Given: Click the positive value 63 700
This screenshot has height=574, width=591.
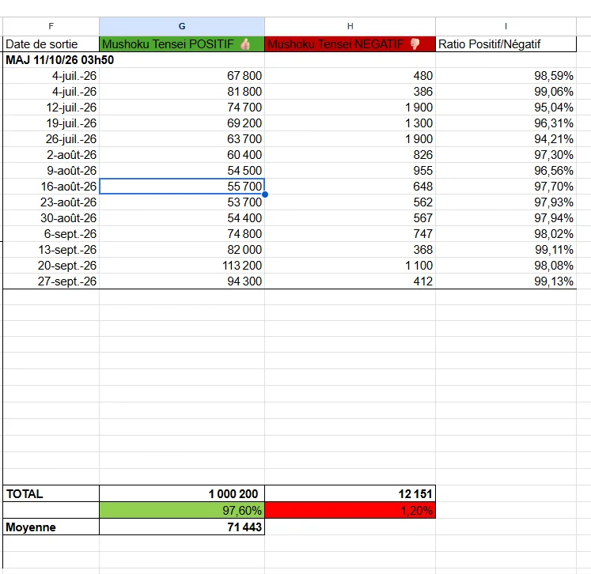Looking at the screenshot, I should point(182,139).
